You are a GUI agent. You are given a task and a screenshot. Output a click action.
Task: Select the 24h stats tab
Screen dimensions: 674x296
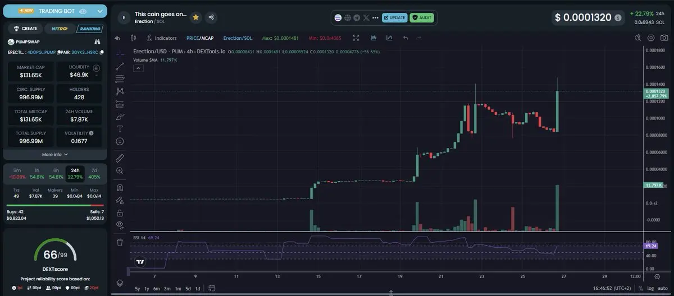[75, 173]
